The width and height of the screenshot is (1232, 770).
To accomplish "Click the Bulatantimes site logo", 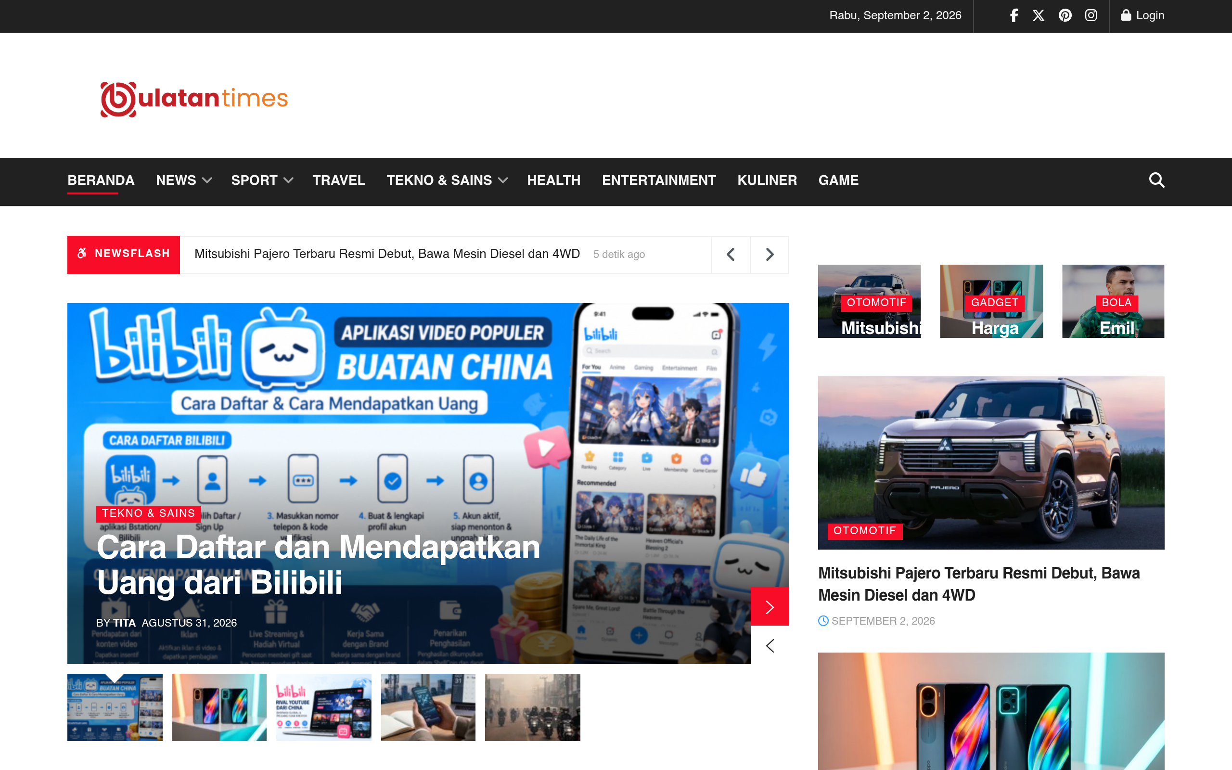I will (x=194, y=99).
